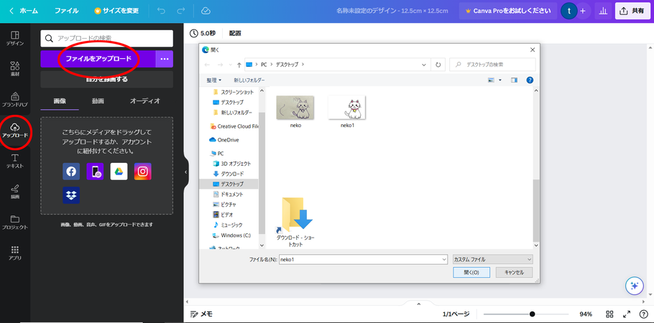Click 新しいフォルダー in the dialog
Image resolution: width=654 pixels, height=323 pixels.
click(249, 80)
